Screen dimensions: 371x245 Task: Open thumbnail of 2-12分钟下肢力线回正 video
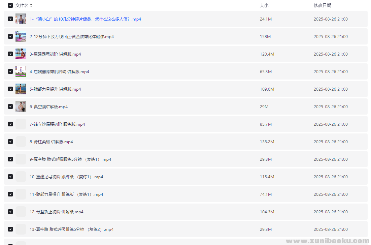(21, 37)
